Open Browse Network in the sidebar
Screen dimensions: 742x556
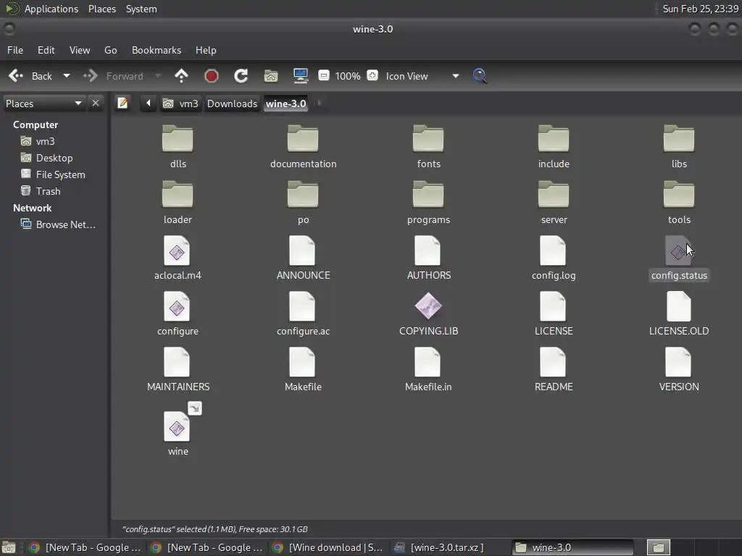pyautogui.click(x=58, y=224)
